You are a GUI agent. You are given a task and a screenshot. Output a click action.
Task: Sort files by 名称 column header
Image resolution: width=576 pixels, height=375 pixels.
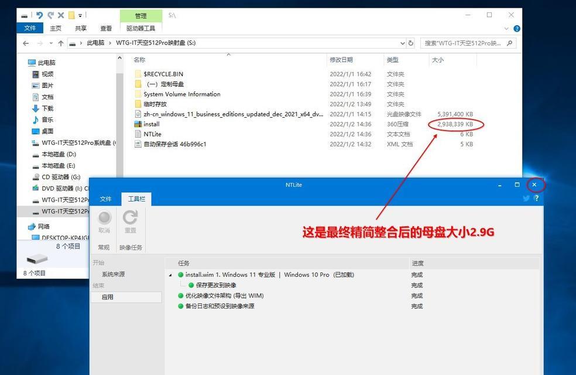coord(139,60)
